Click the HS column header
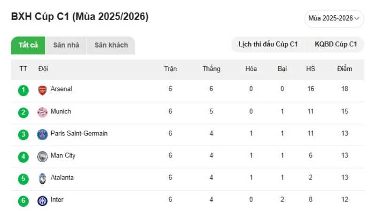The width and height of the screenshot is (376, 211). 311,69
